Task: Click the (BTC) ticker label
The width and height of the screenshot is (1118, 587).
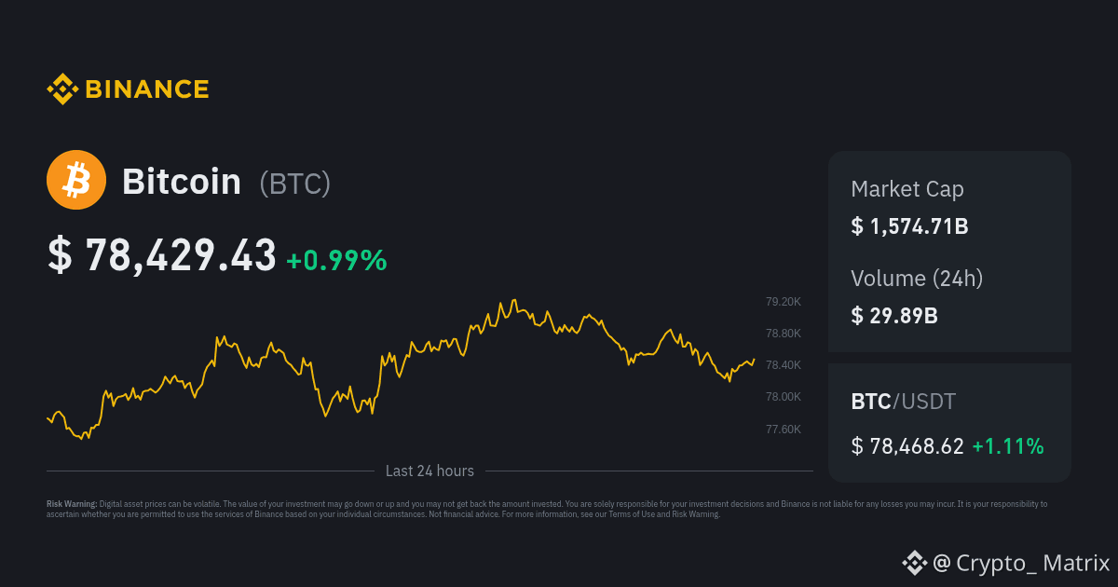Action: tap(294, 184)
